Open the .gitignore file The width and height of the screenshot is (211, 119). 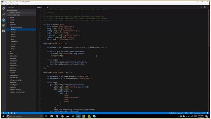point(13,59)
